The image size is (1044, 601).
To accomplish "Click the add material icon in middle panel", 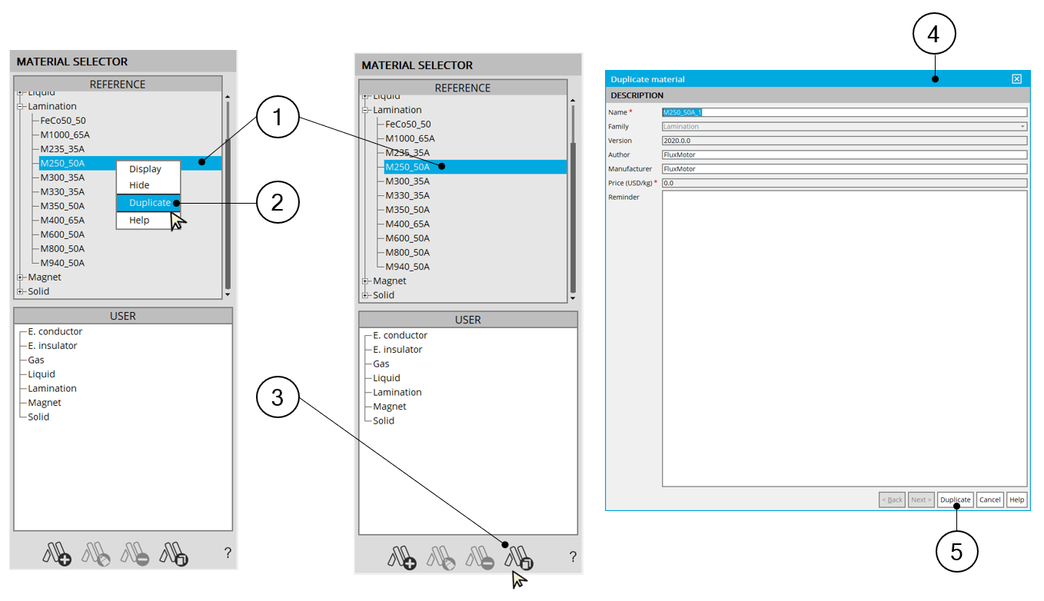I will point(402,557).
